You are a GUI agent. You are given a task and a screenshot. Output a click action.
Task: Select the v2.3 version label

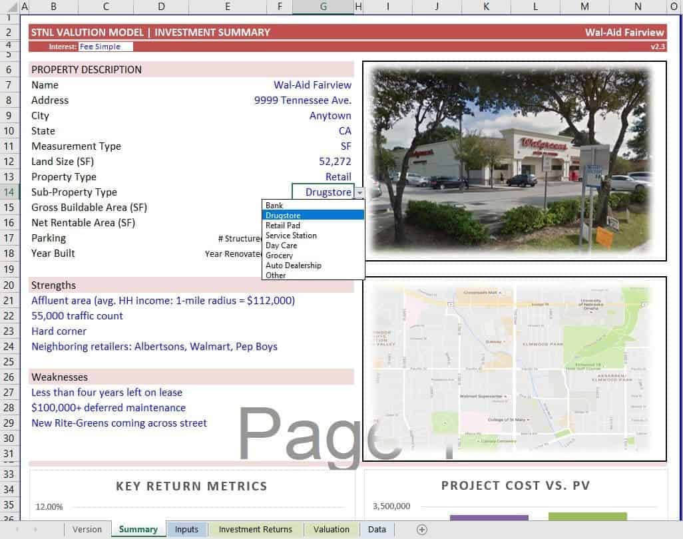(x=658, y=47)
